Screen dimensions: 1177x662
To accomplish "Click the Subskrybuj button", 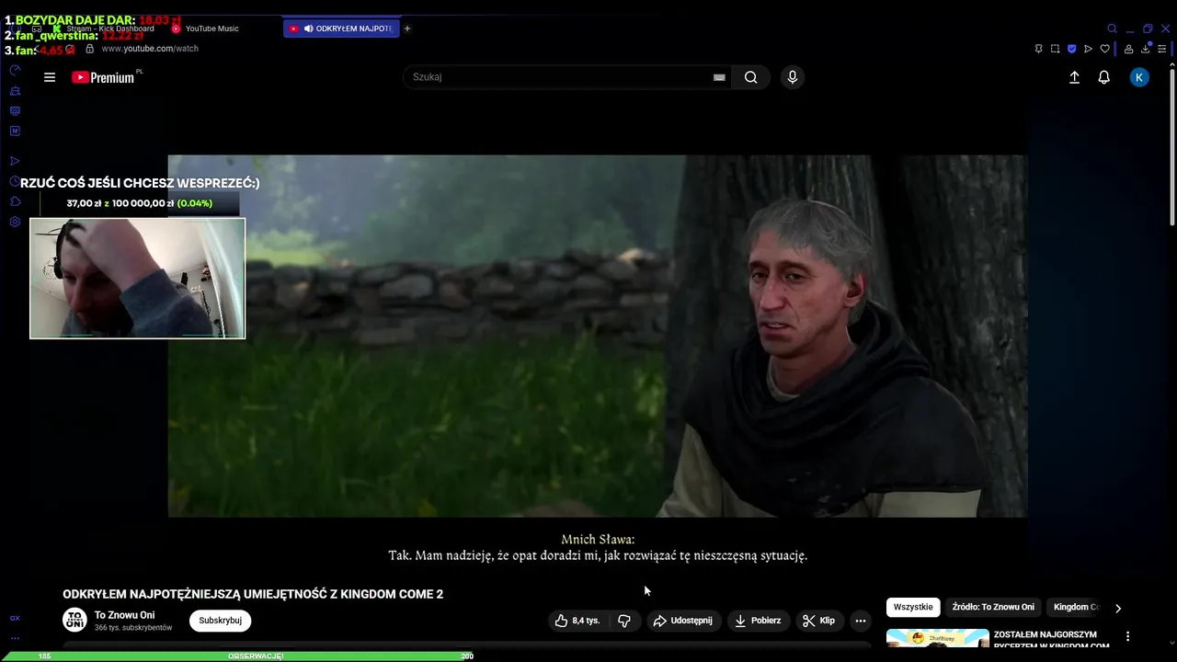I will point(220,621).
